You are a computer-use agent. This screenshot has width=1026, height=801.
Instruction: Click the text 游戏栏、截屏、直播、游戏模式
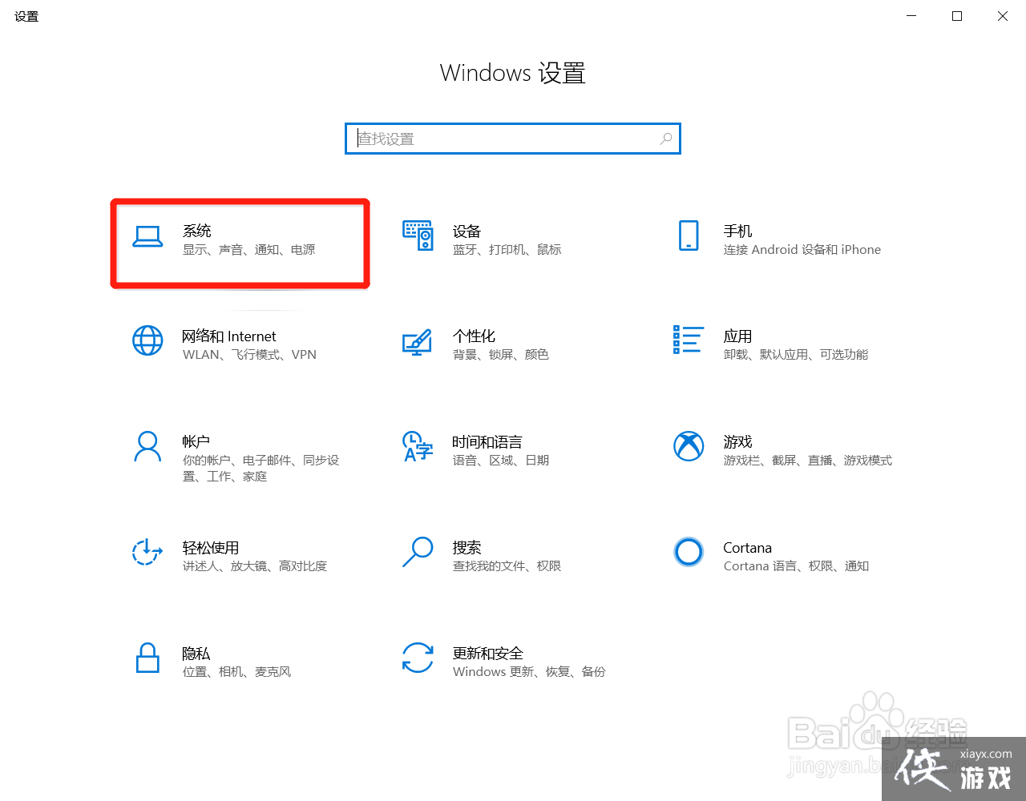pos(808,461)
